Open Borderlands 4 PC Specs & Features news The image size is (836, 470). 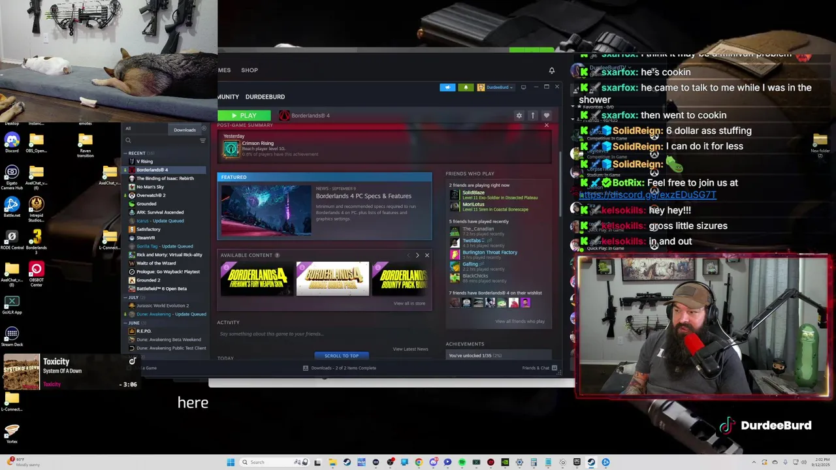(x=364, y=196)
